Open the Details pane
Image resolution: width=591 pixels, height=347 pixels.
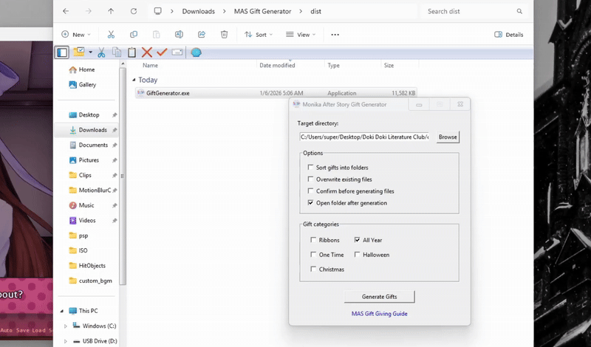[509, 35]
